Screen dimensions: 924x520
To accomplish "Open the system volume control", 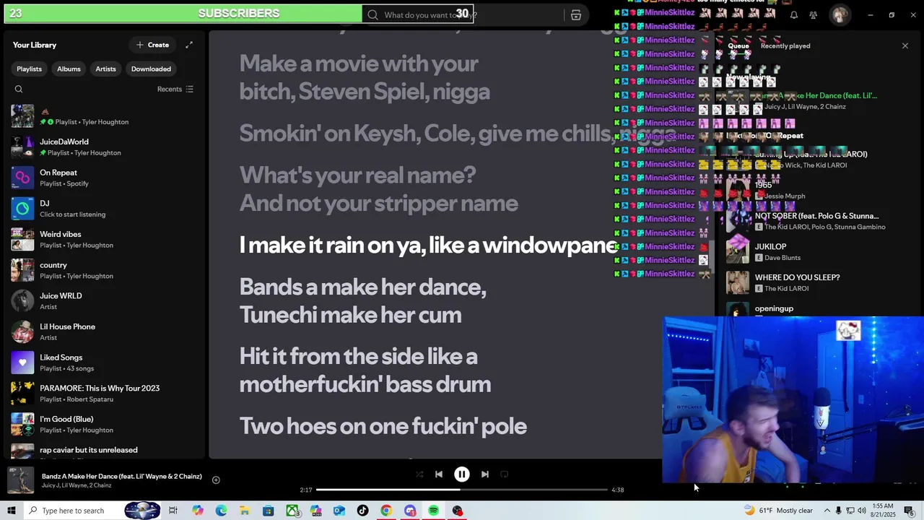I will pos(861,511).
